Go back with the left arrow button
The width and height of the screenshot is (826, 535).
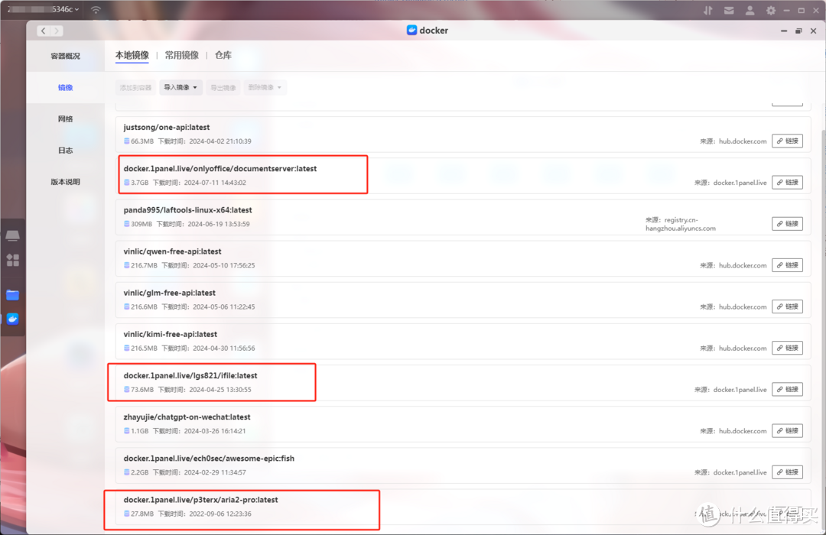[x=43, y=31]
